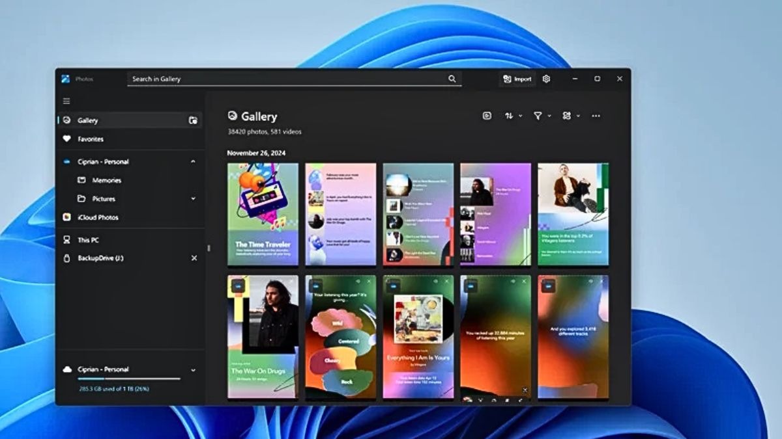Open Everything I Am Is Yours thumbnail
782x439 pixels.
418,336
